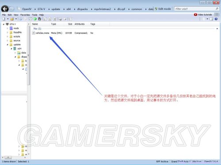The image size is (221, 165).
Task: Sort by Name column header
Action: tap(35, 24)
